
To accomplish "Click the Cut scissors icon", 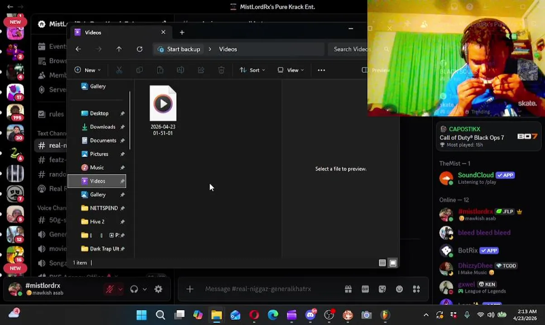I will tap(119, 70).
